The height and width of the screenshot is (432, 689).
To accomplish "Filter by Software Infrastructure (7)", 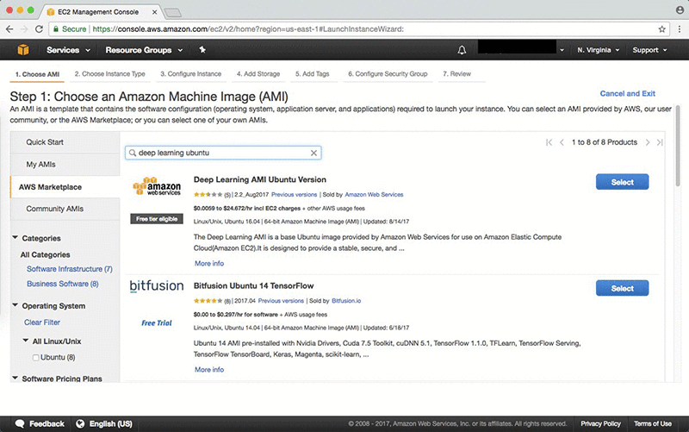I will click(70, 269).
